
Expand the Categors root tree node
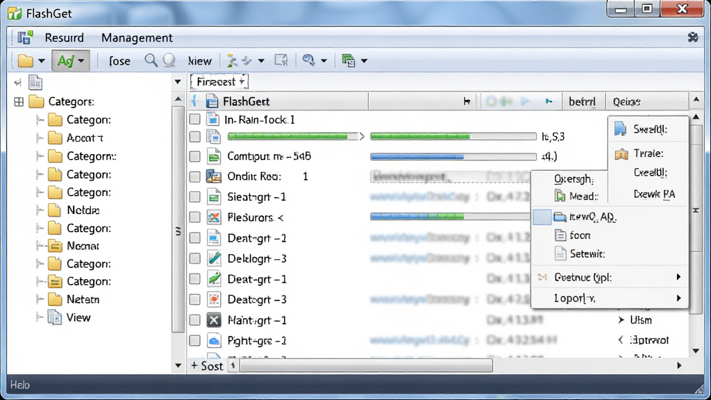(x=19, y=101)
